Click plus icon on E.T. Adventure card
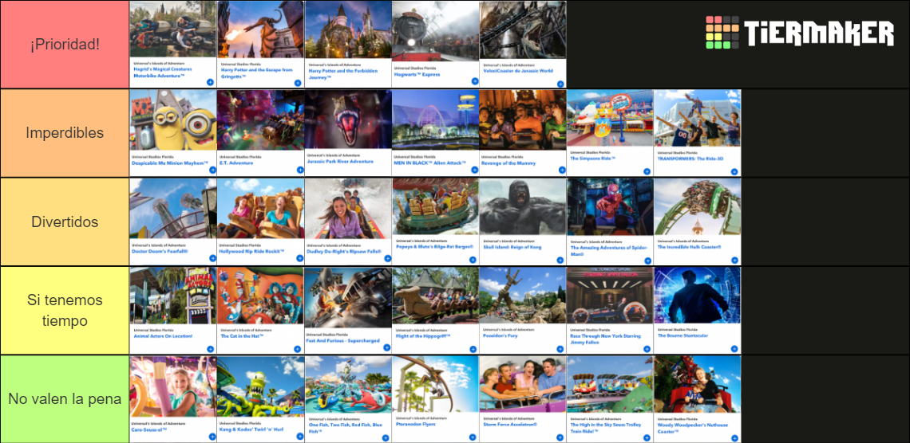 (300, 171)
